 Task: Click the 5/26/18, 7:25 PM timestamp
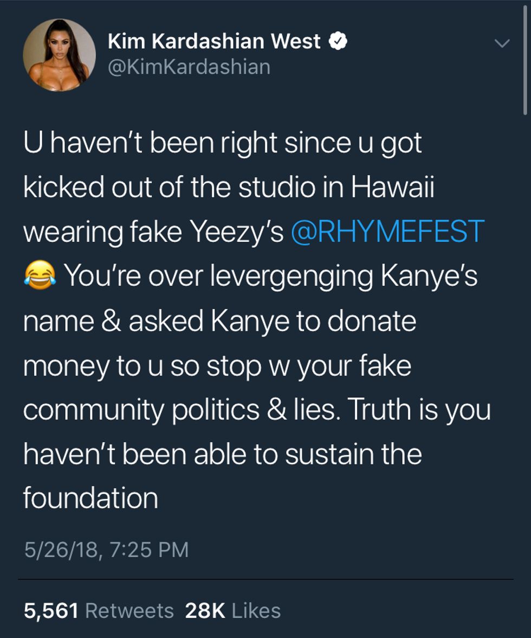tap(106, 550)
